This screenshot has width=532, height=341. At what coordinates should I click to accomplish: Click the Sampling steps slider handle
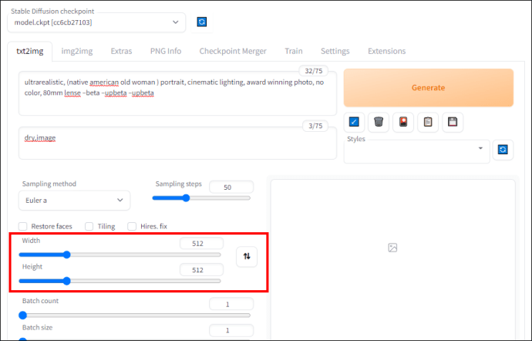tap(186, 198)
